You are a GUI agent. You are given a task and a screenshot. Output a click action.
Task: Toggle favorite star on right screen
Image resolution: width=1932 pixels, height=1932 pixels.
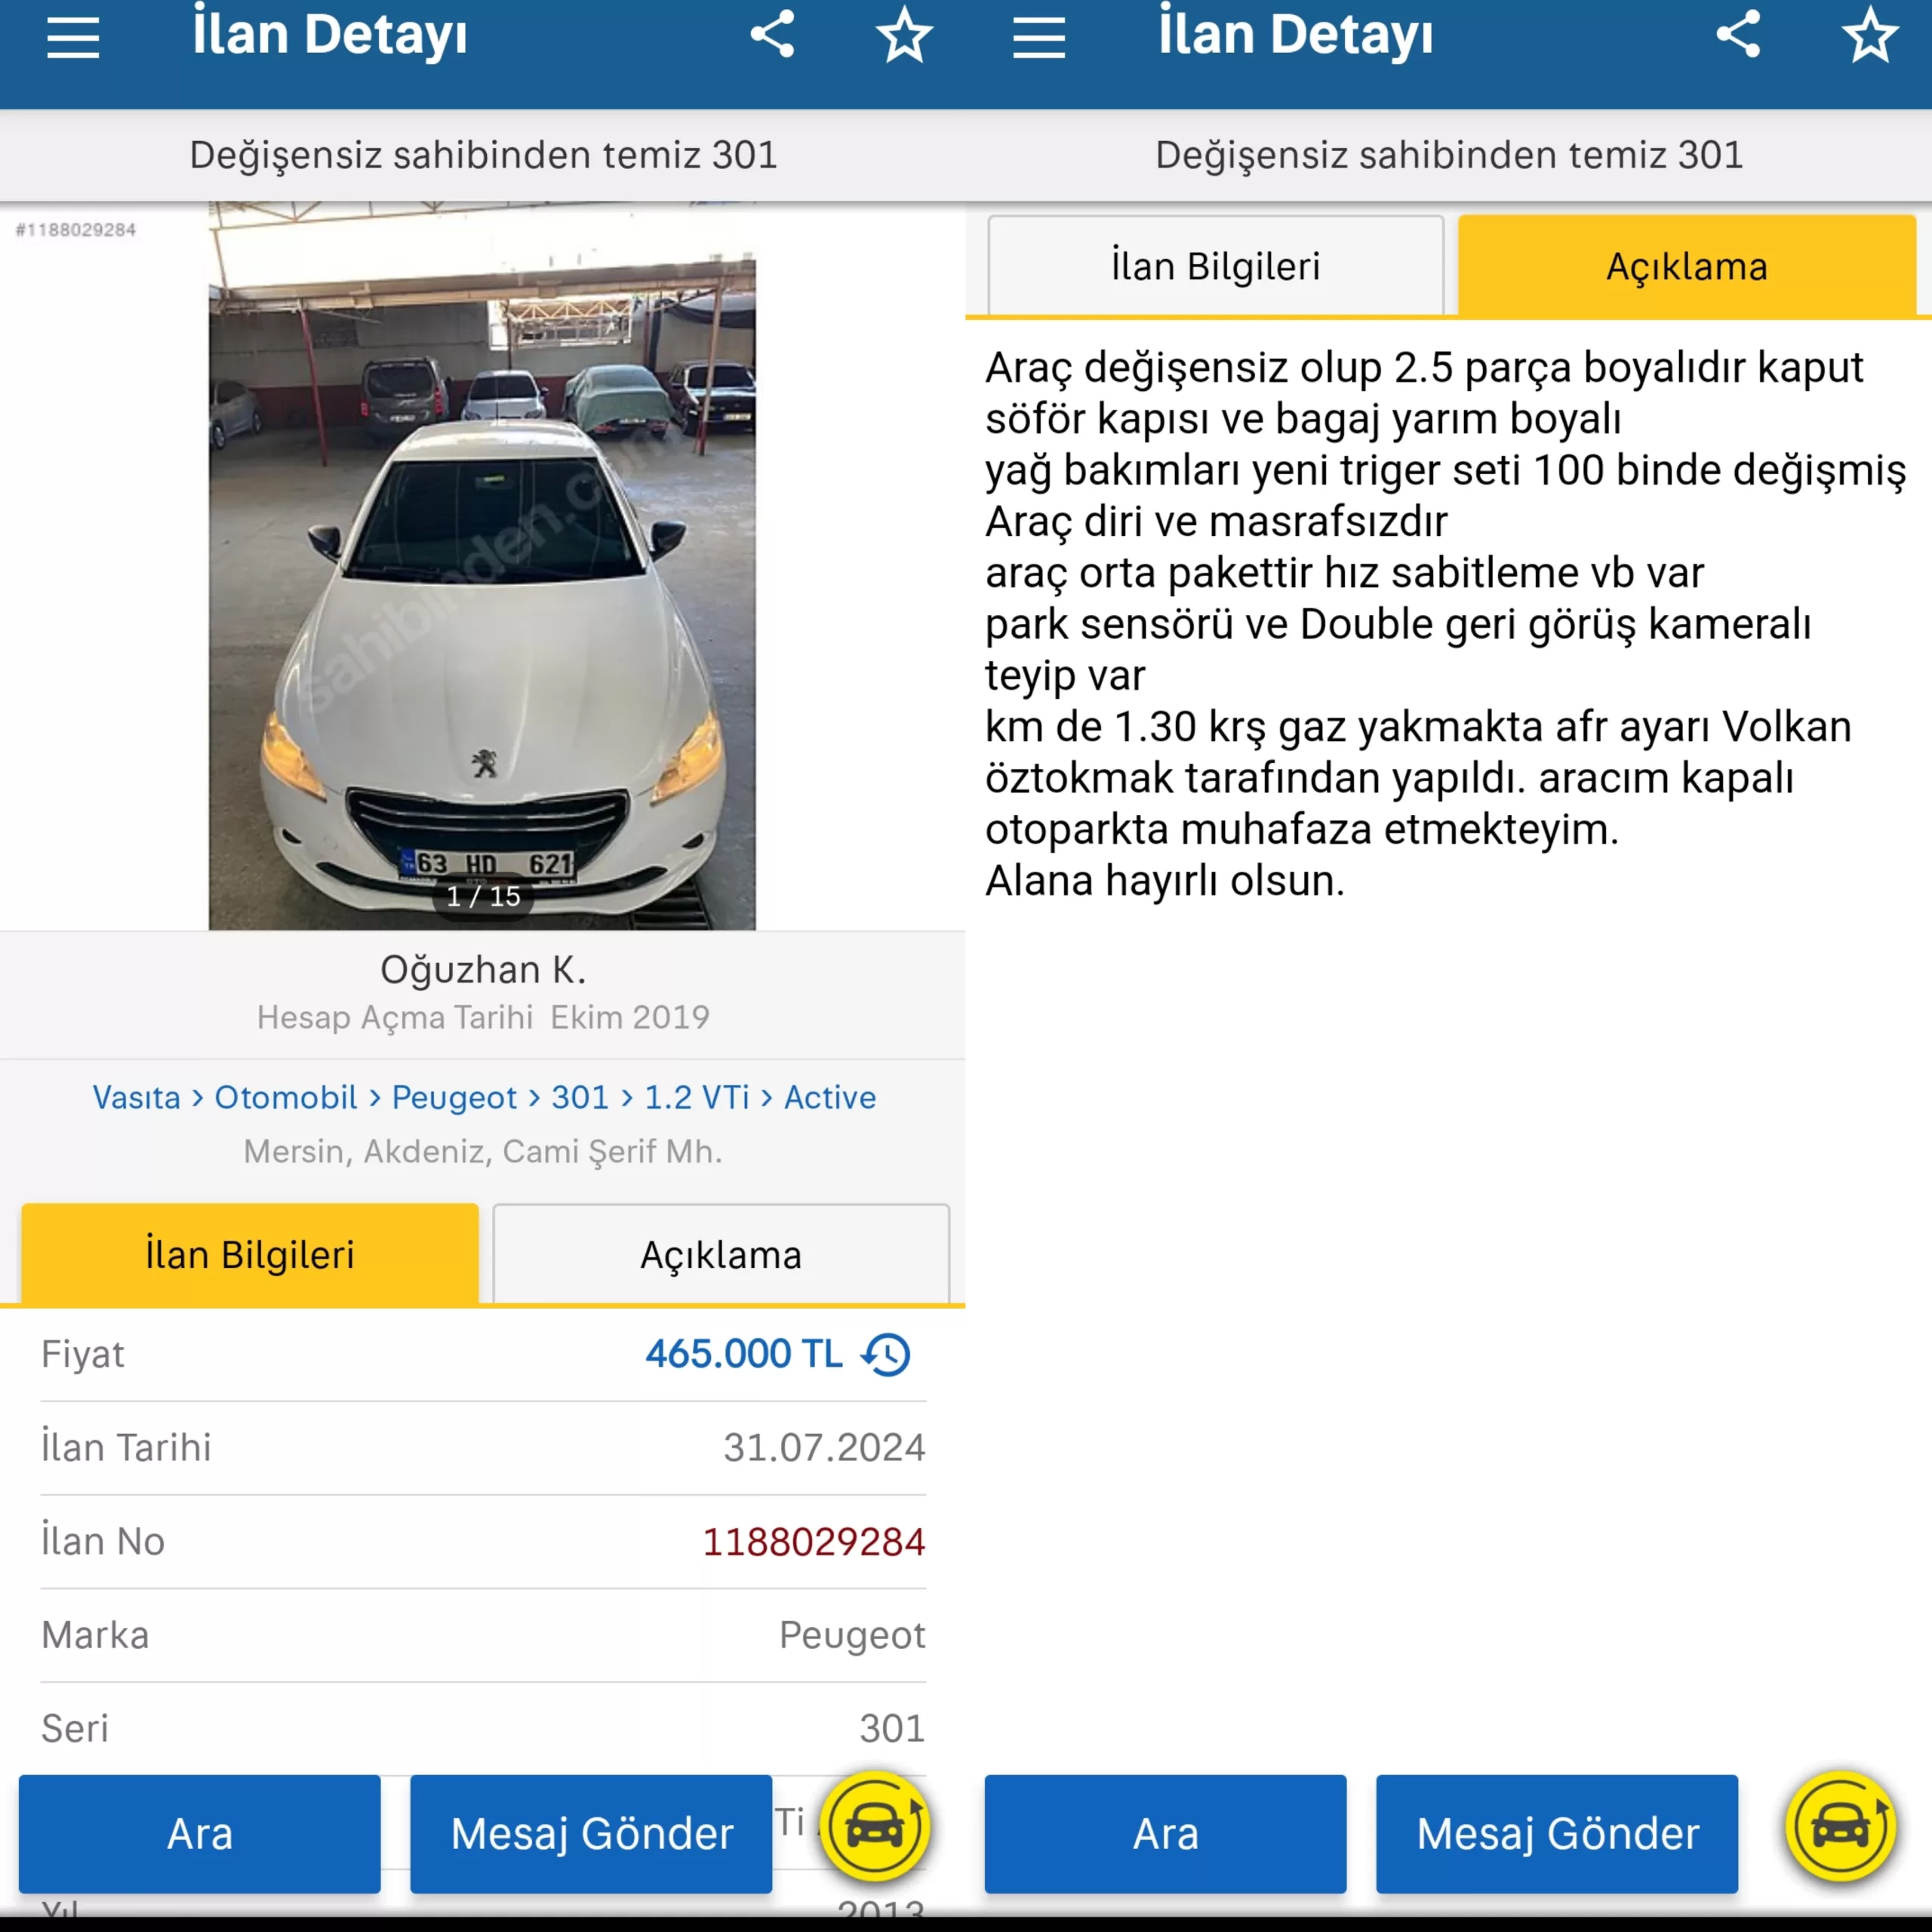[1870, 35]
